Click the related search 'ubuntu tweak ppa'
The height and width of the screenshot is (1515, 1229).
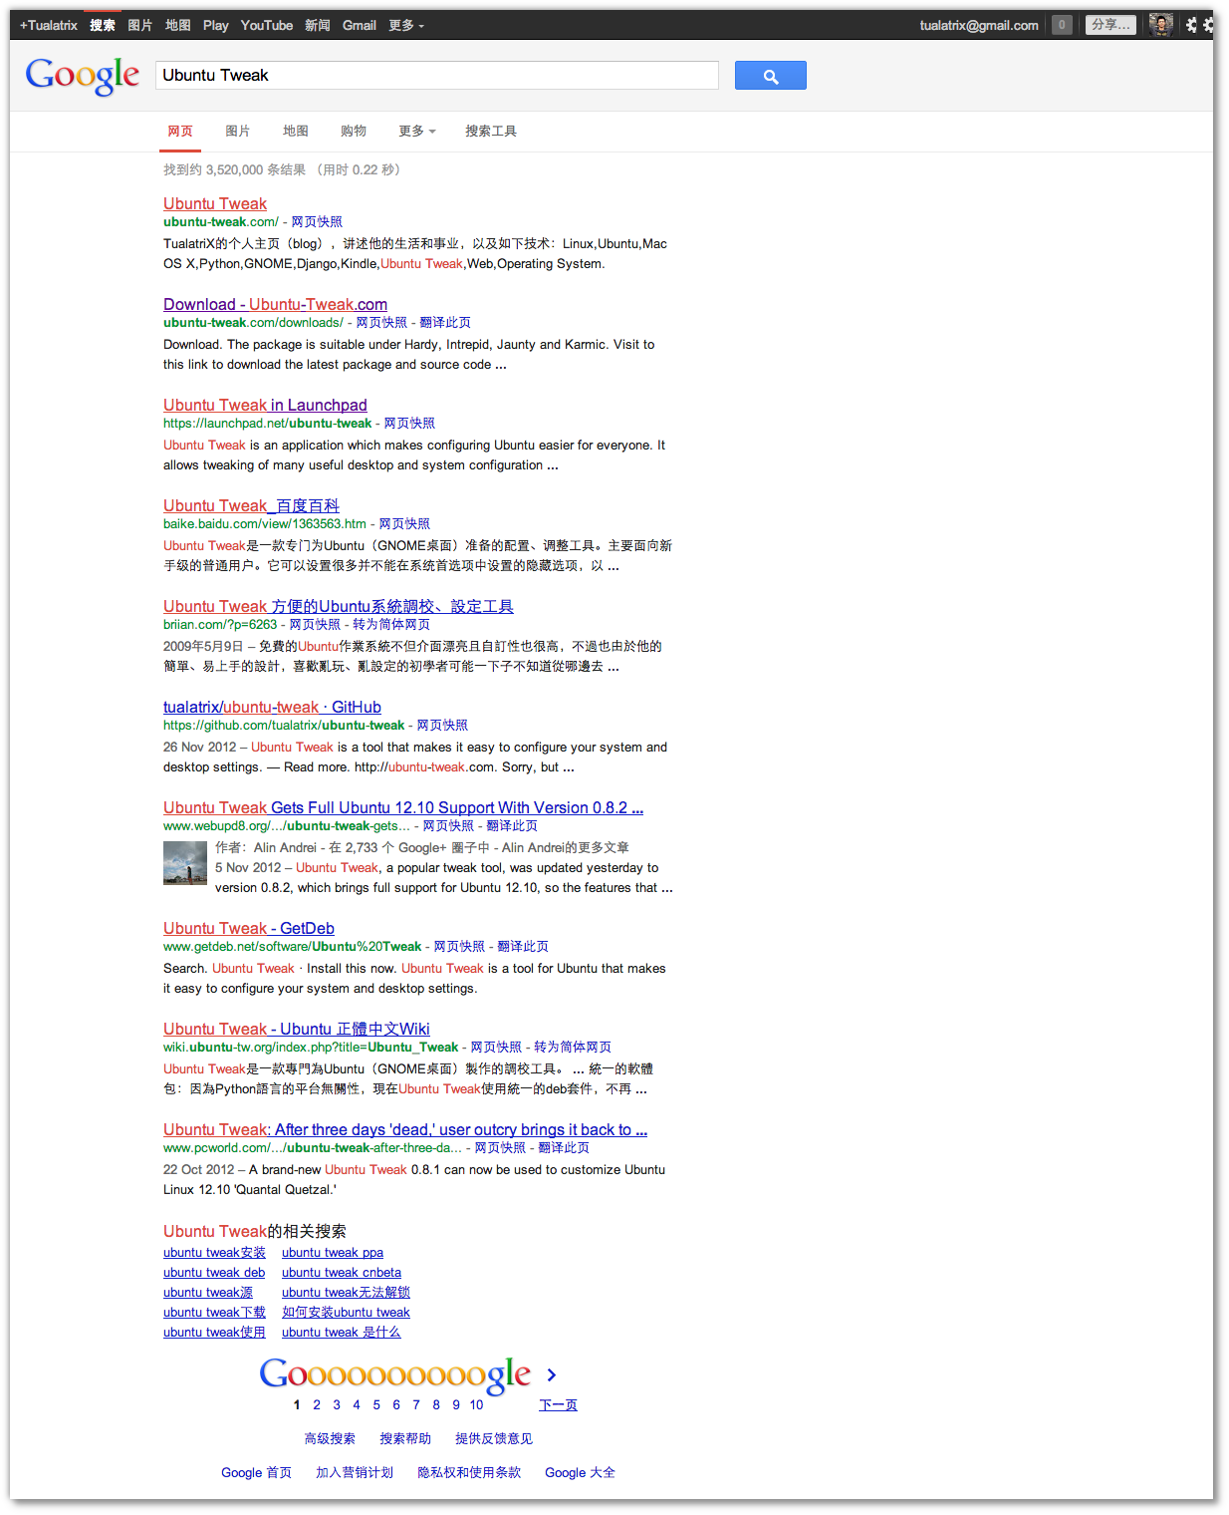click(x=332, y=1252)
